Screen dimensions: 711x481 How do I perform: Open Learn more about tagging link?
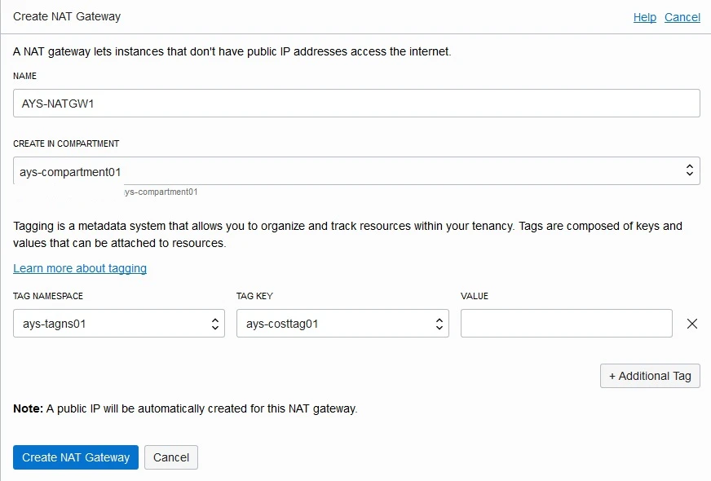point(80,268)
